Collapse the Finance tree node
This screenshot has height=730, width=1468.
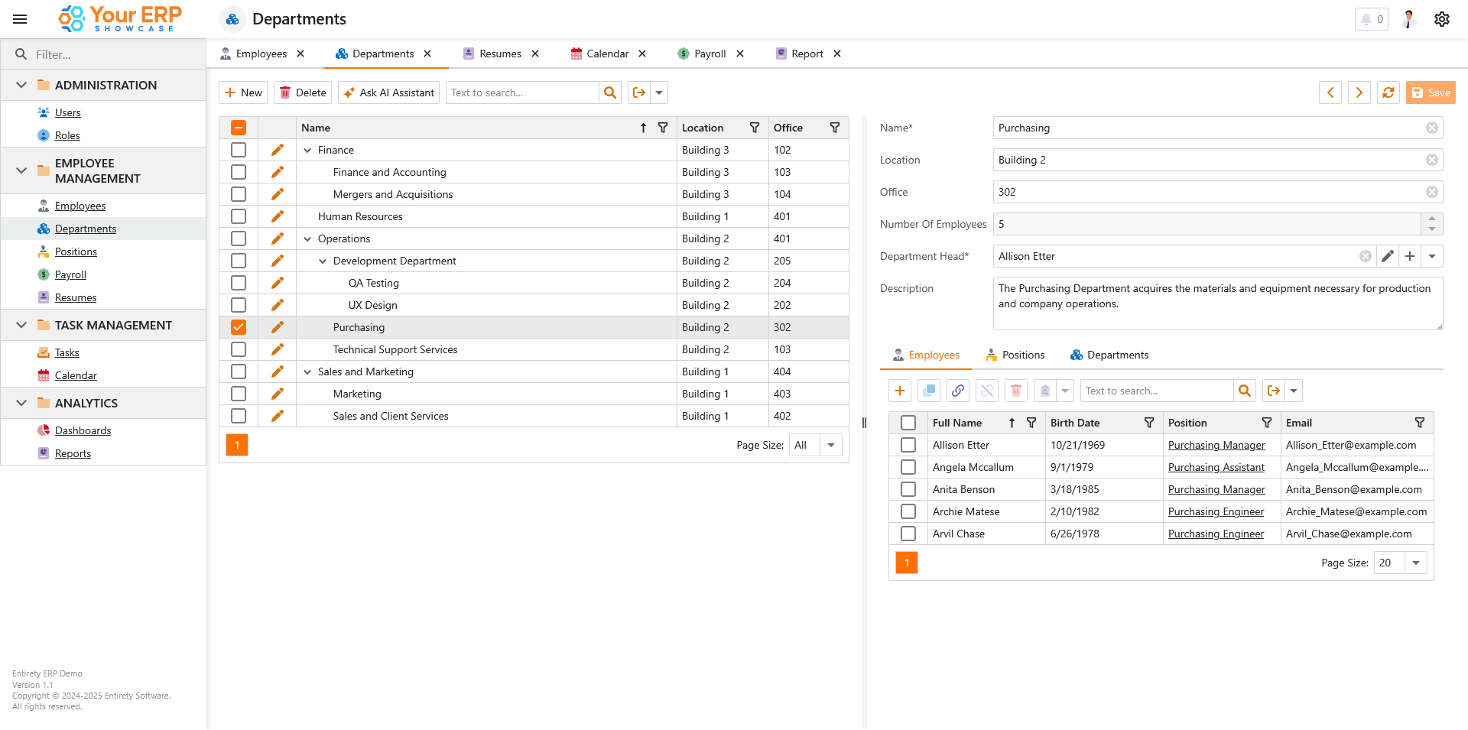point(307,151)
